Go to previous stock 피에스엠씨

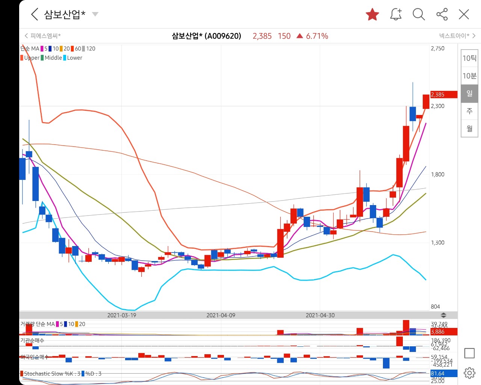pyautogui.click(x=42, y=36)
